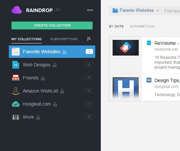Click the PS file icon for Web Designs

coord(16,65)
